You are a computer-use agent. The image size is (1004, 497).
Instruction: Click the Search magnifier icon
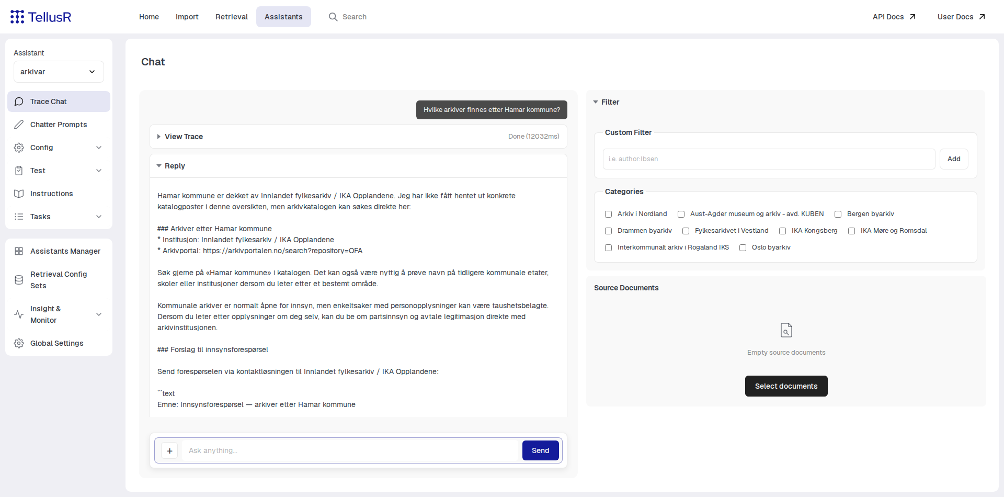(x=333, y=17)
